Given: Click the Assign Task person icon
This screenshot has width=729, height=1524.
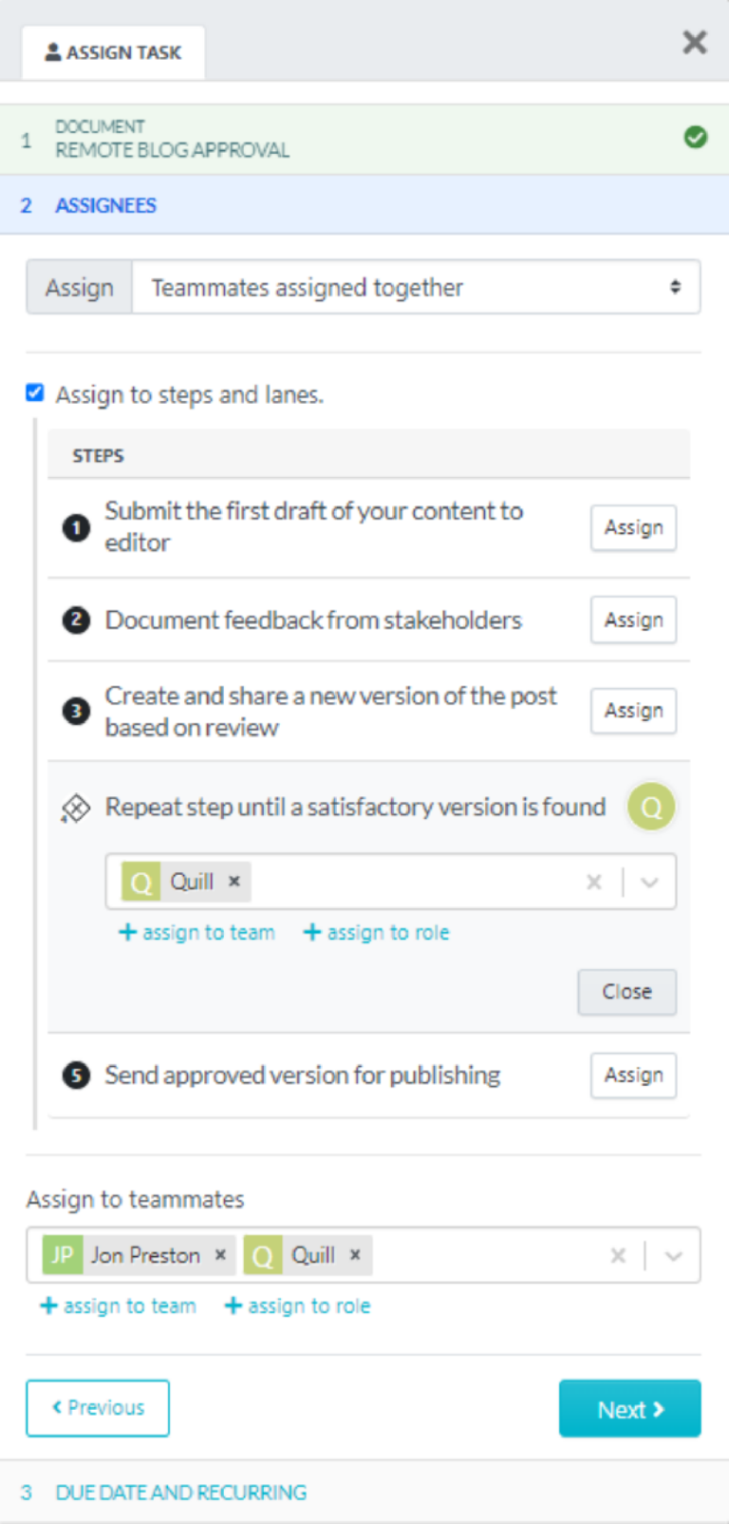Looking at the screenshot, I should [54, 51].
